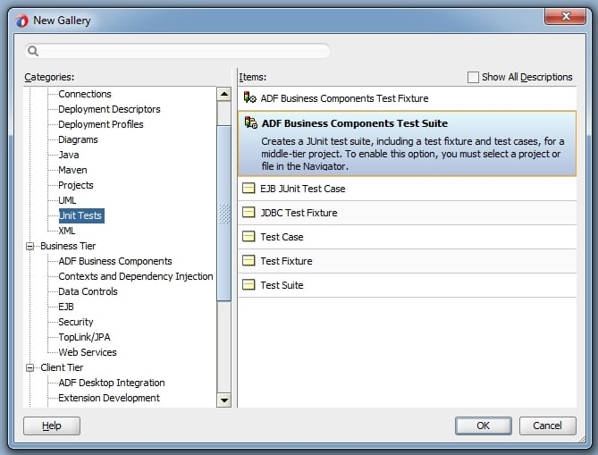Select the Business Tier node label
This screenshot has width=598, height=455.
click(x=68, y=246)
